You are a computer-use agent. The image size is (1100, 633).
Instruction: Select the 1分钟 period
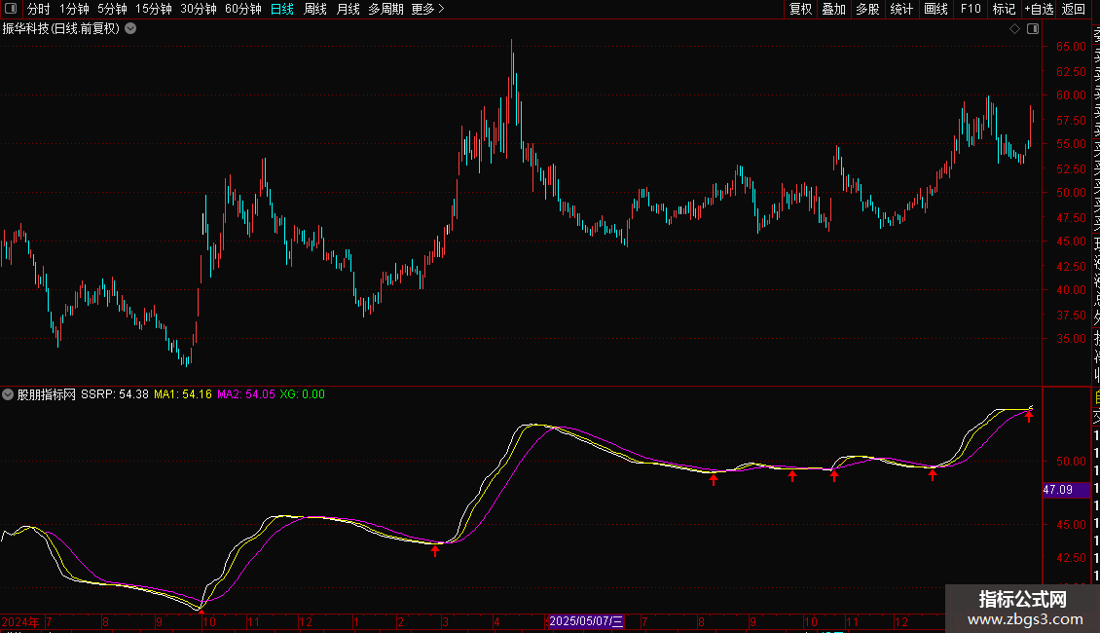(74, 9)
